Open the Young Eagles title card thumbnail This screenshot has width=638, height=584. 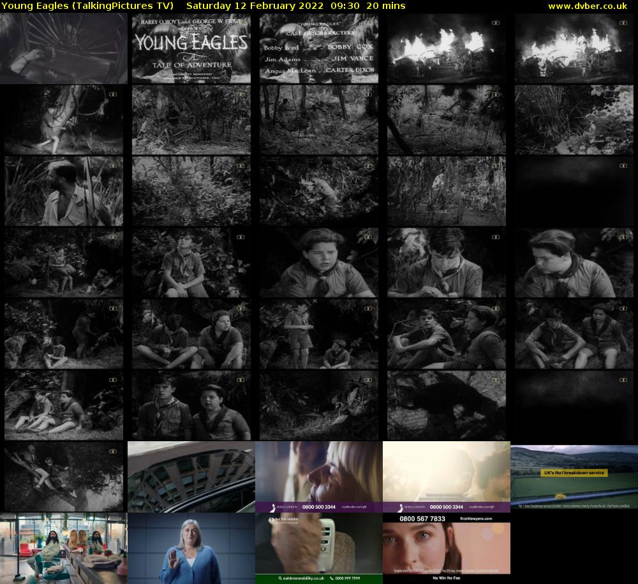(x=191, y=48)
